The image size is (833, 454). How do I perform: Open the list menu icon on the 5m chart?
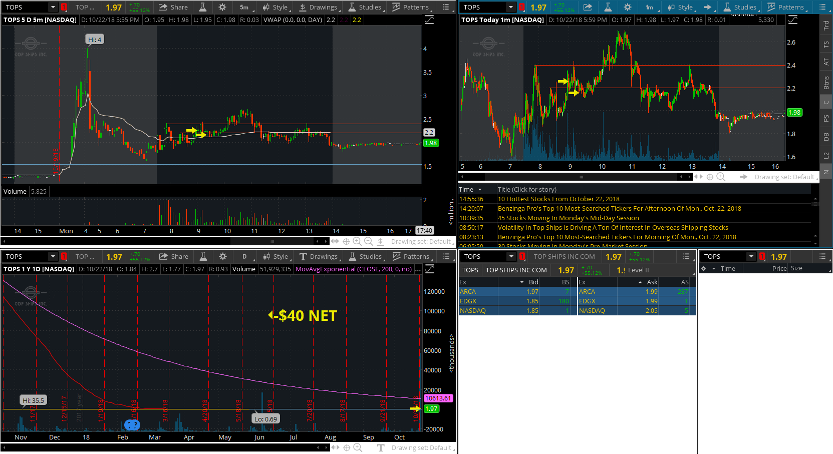(x=446, y=7)
